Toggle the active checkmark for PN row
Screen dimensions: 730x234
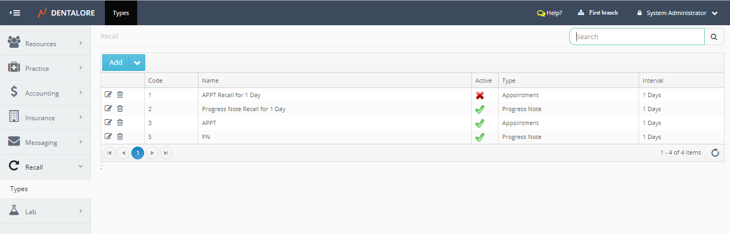coord(480,137)
